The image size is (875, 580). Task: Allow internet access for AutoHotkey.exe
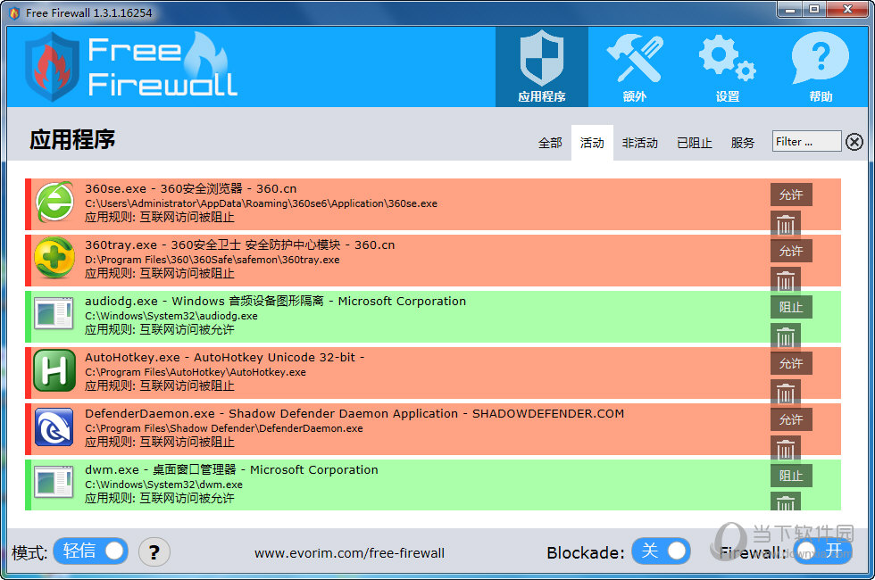point(791,364)
